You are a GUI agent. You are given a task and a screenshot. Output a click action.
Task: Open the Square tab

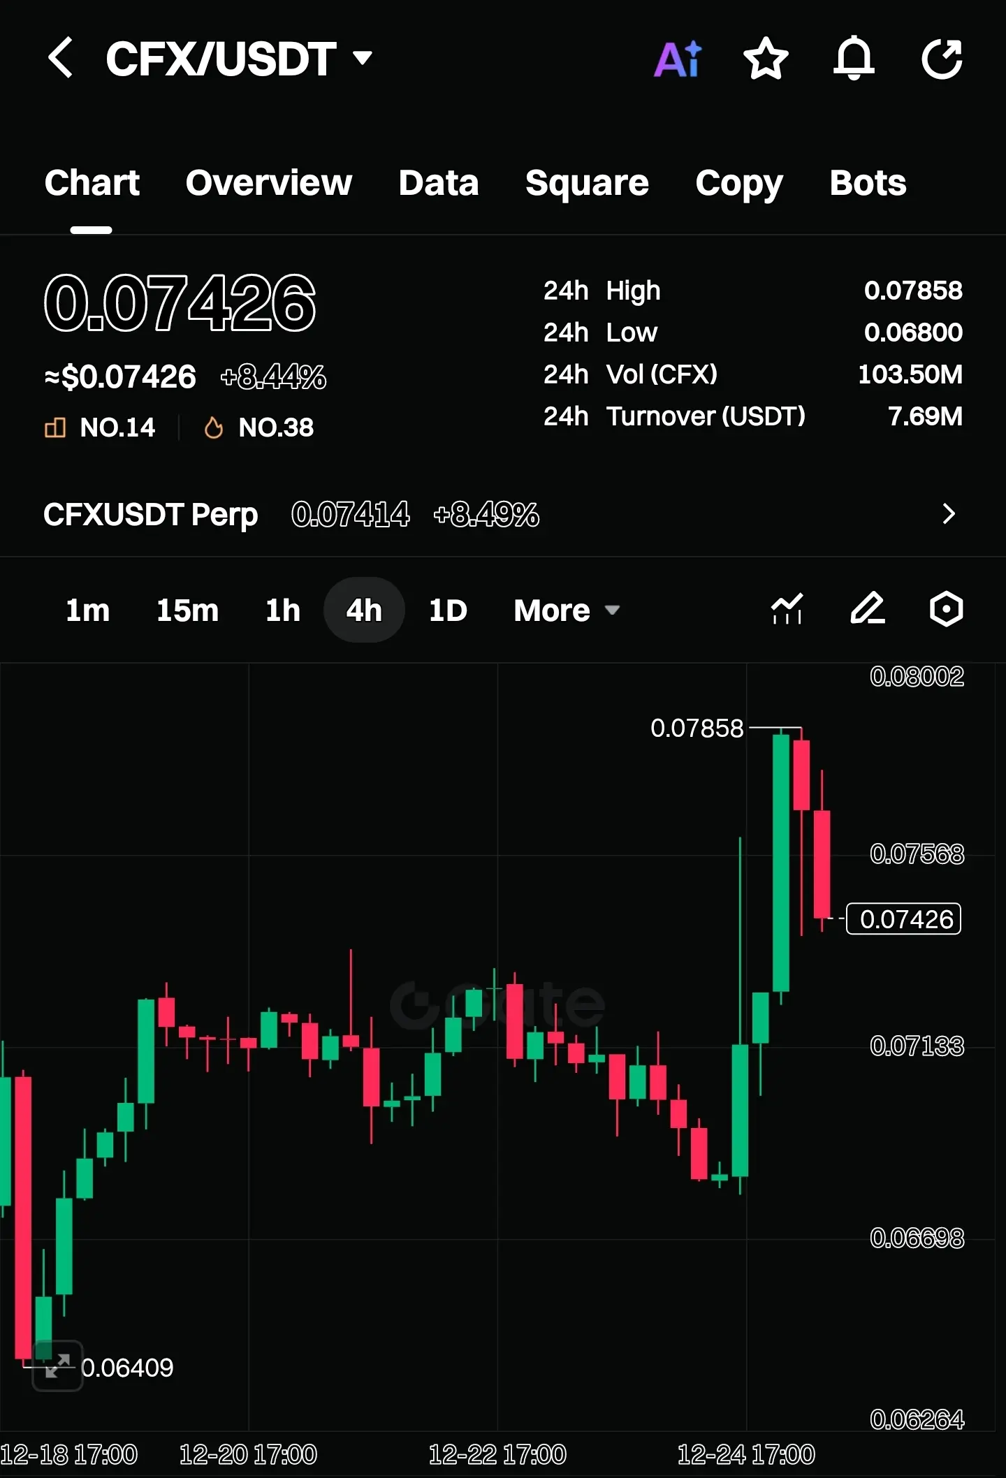[x=587, y=184]
